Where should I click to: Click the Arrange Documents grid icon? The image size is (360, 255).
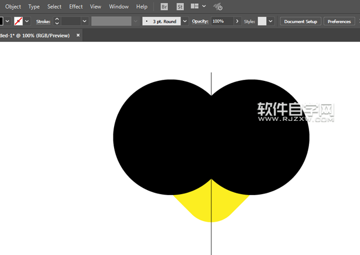point(195,7)
